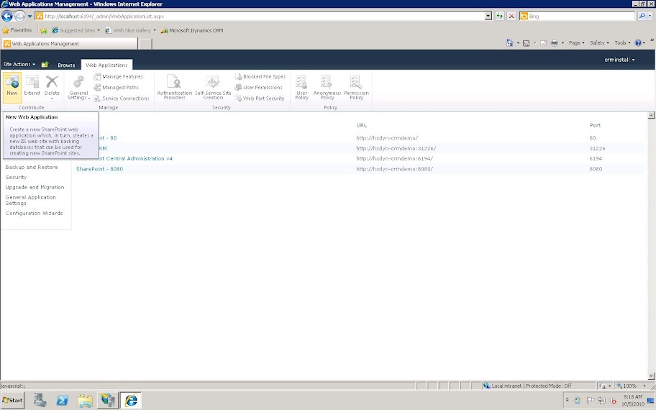The image size is (656, 410).
Task: Open the Tools menu dropdown
Action: [622, 42]
